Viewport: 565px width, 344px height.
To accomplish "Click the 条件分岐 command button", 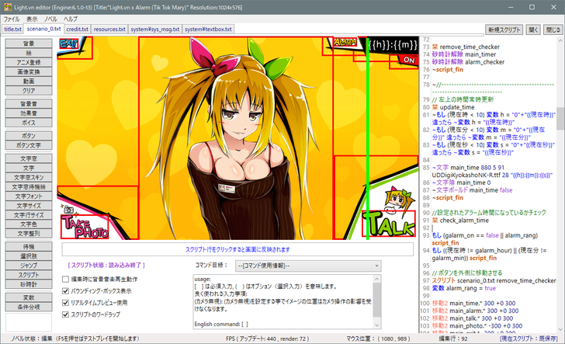I will (29, 307).
